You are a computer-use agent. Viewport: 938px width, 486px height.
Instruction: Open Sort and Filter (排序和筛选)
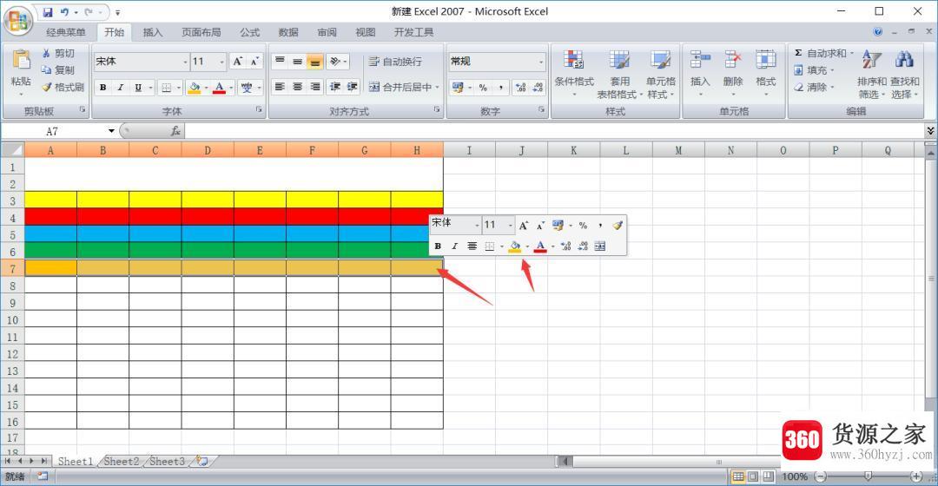(x=872, y=74)
